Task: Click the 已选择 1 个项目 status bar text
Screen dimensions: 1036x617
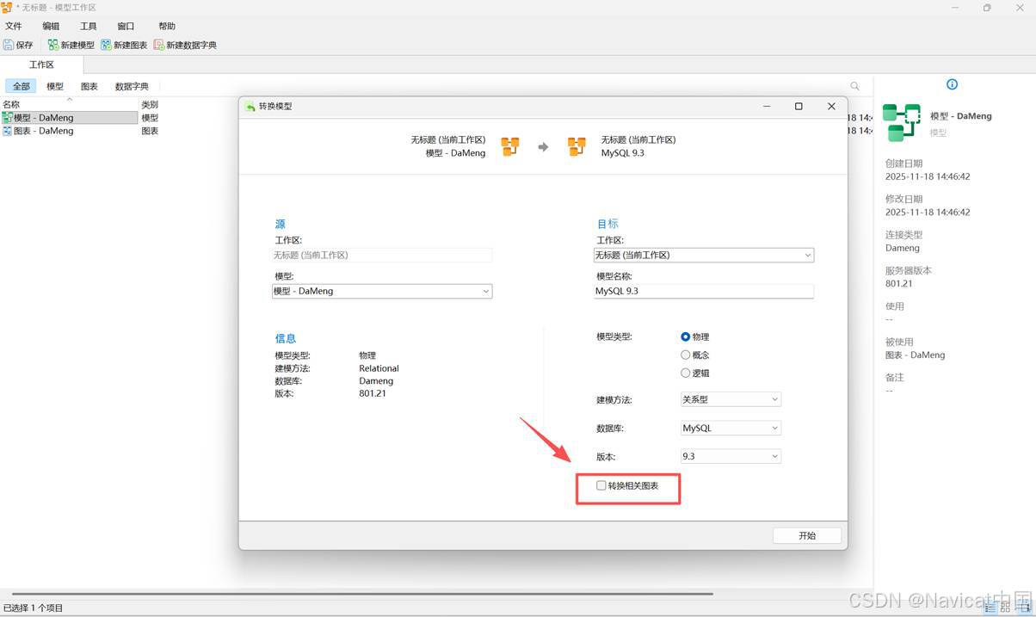Action: [33, 608]
